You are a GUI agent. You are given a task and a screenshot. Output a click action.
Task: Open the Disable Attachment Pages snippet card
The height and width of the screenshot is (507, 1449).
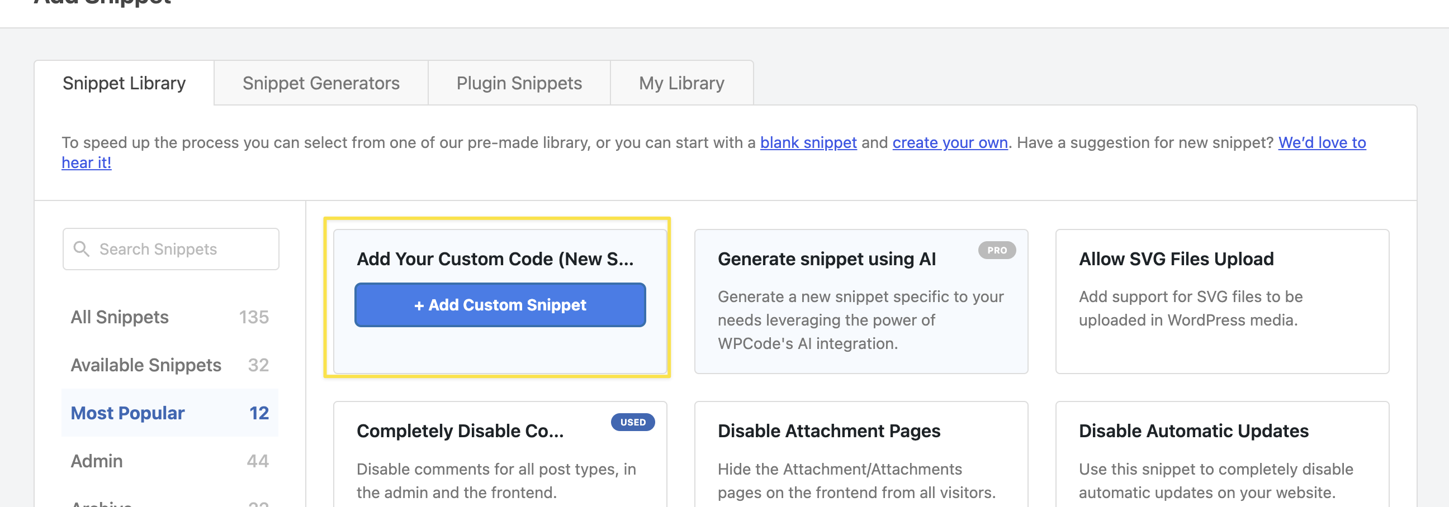click(861, 454)
